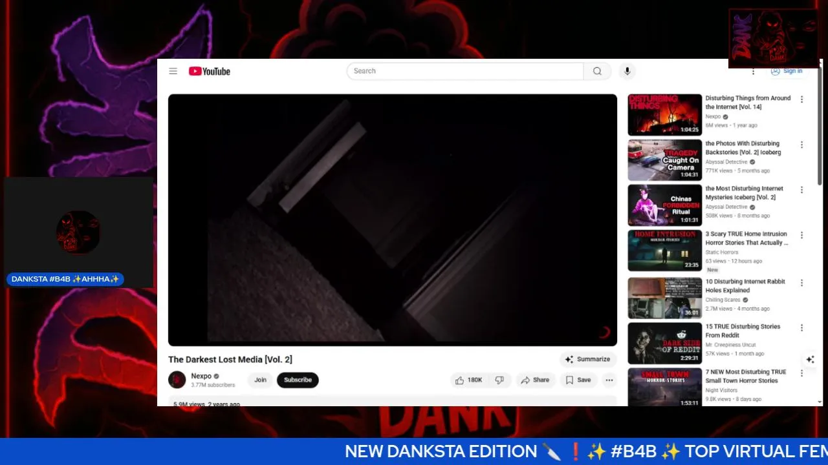This screenshot has height=465, width=828.
Task: Subscribe to the Nexpo channel
Action: click(298, 380)
